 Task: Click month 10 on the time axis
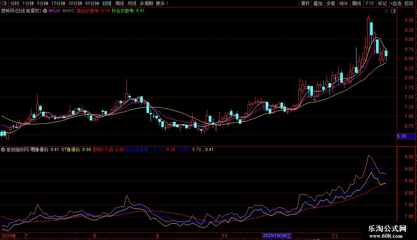tap(225, 236)
